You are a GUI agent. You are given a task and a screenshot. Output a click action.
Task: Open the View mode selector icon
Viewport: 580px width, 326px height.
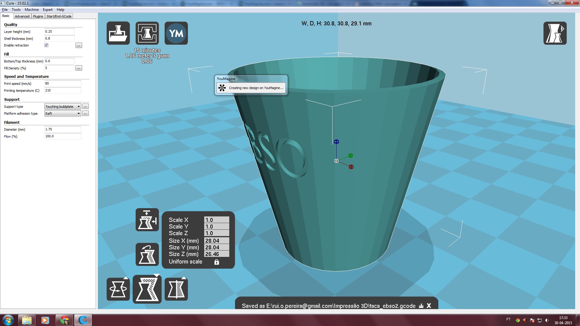point(555,33)
